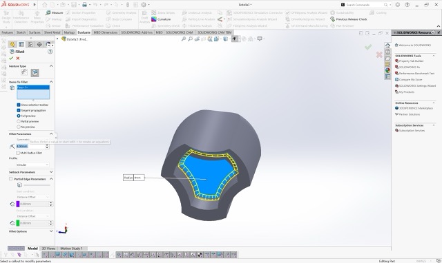The height and width of the screenshot is (263, 442).
Task: Enable Multi Radius Fillet checkbox
Action: point(18,153)
